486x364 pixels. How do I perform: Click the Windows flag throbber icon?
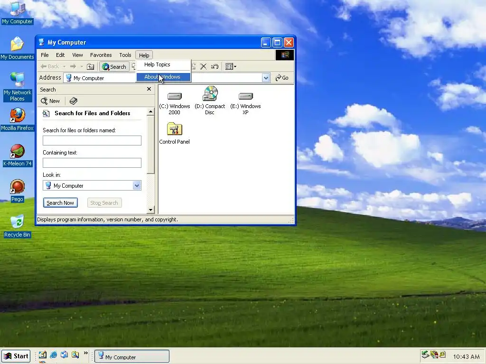(x=285, y=55)
